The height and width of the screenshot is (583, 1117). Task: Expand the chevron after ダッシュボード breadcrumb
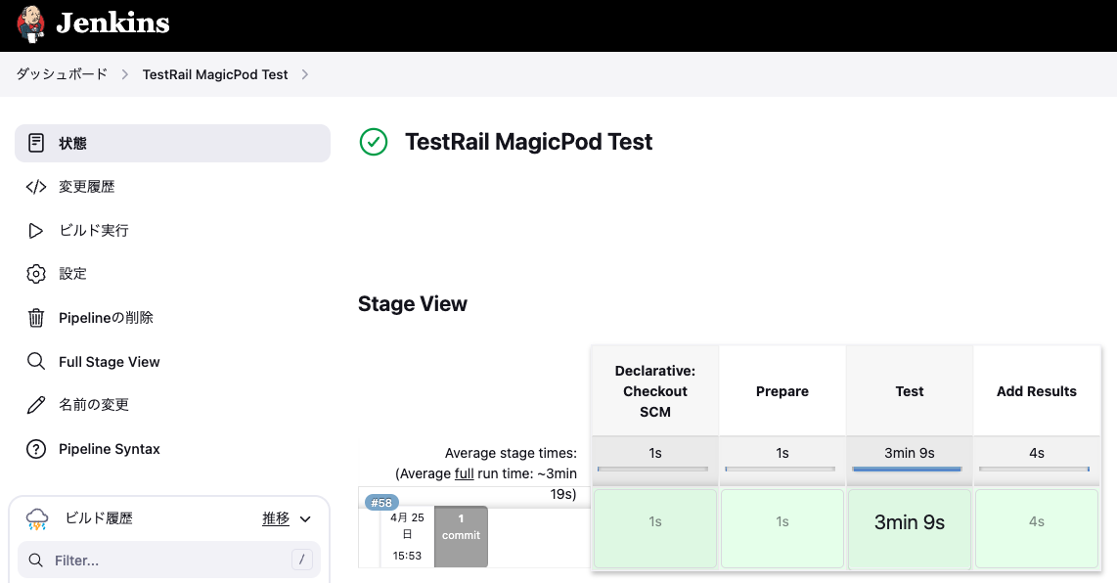click(124, 74)
